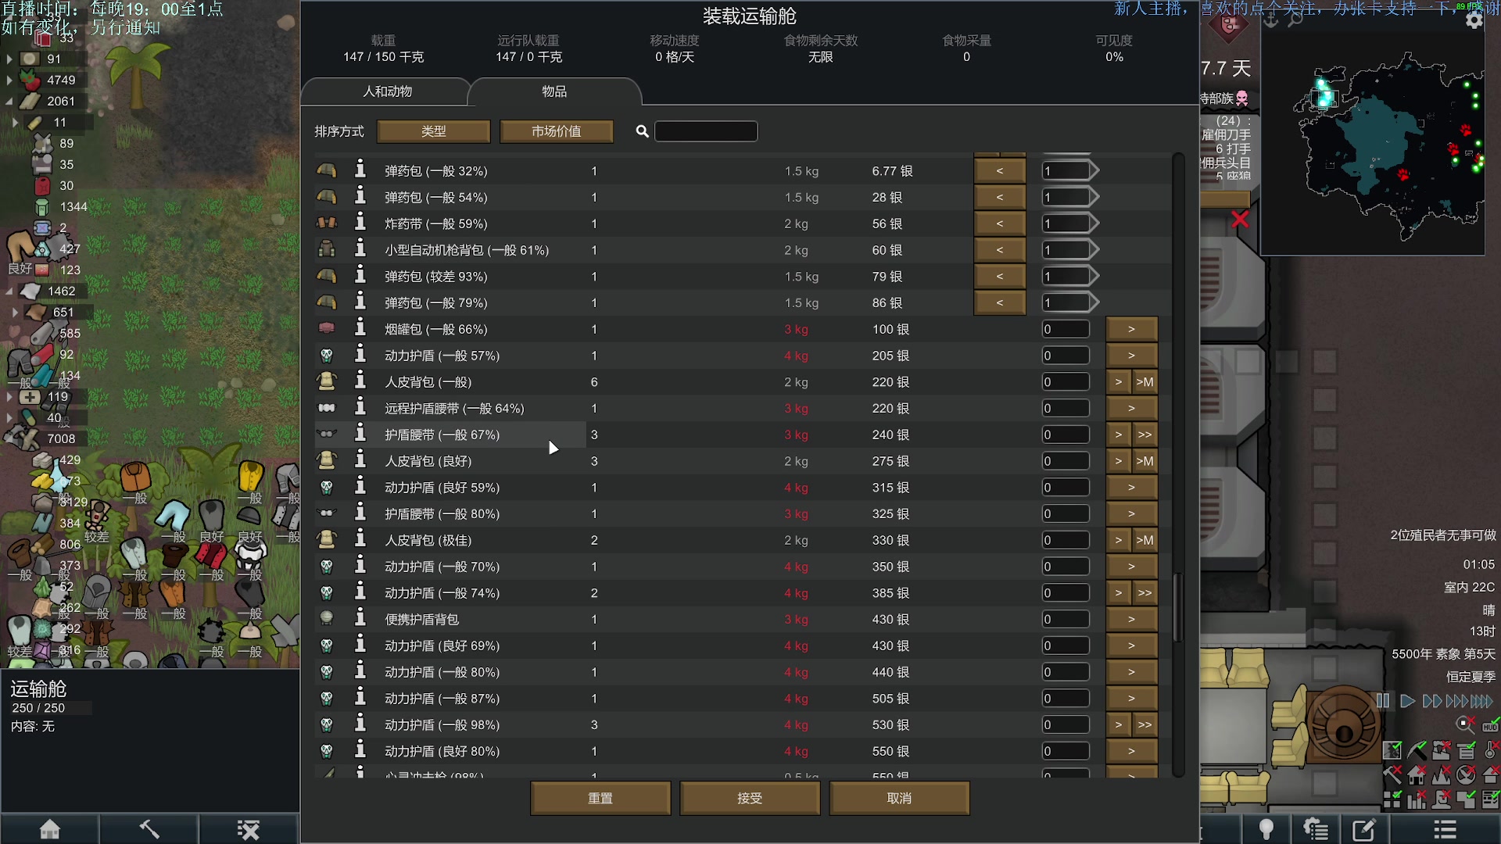Viewport: 1501px width, 844px height.
Task: Toggle the house home-area overlay
Action: click(x=1417, y=774)
